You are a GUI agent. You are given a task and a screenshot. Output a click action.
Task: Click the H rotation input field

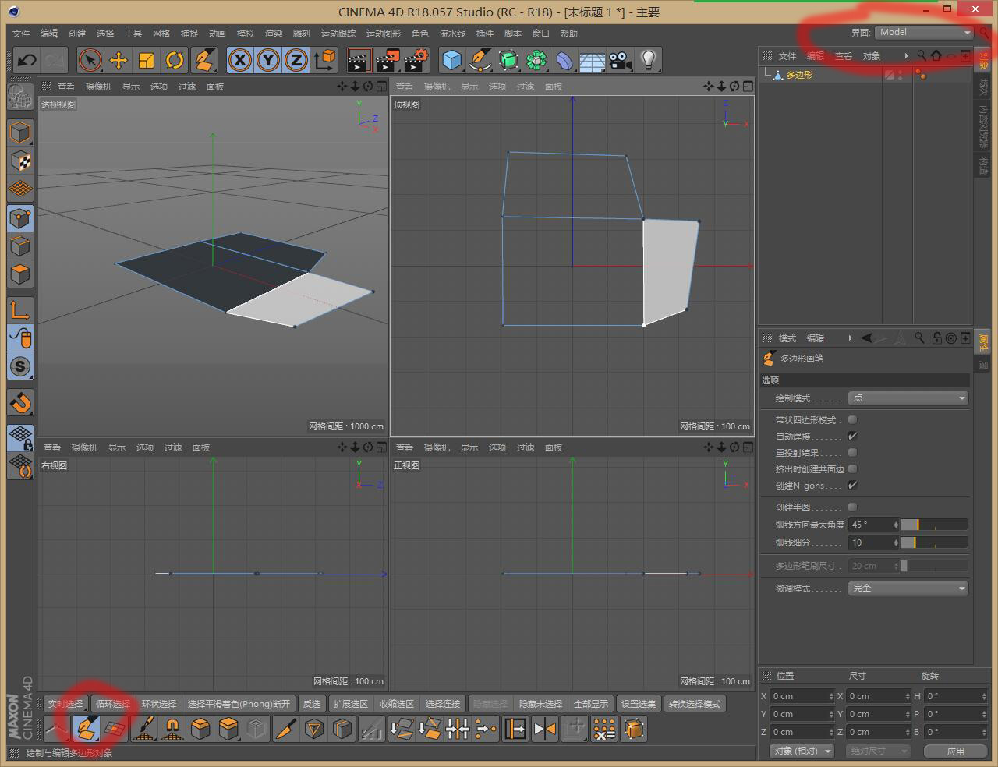pyautogui.click(x=956, y=696)
